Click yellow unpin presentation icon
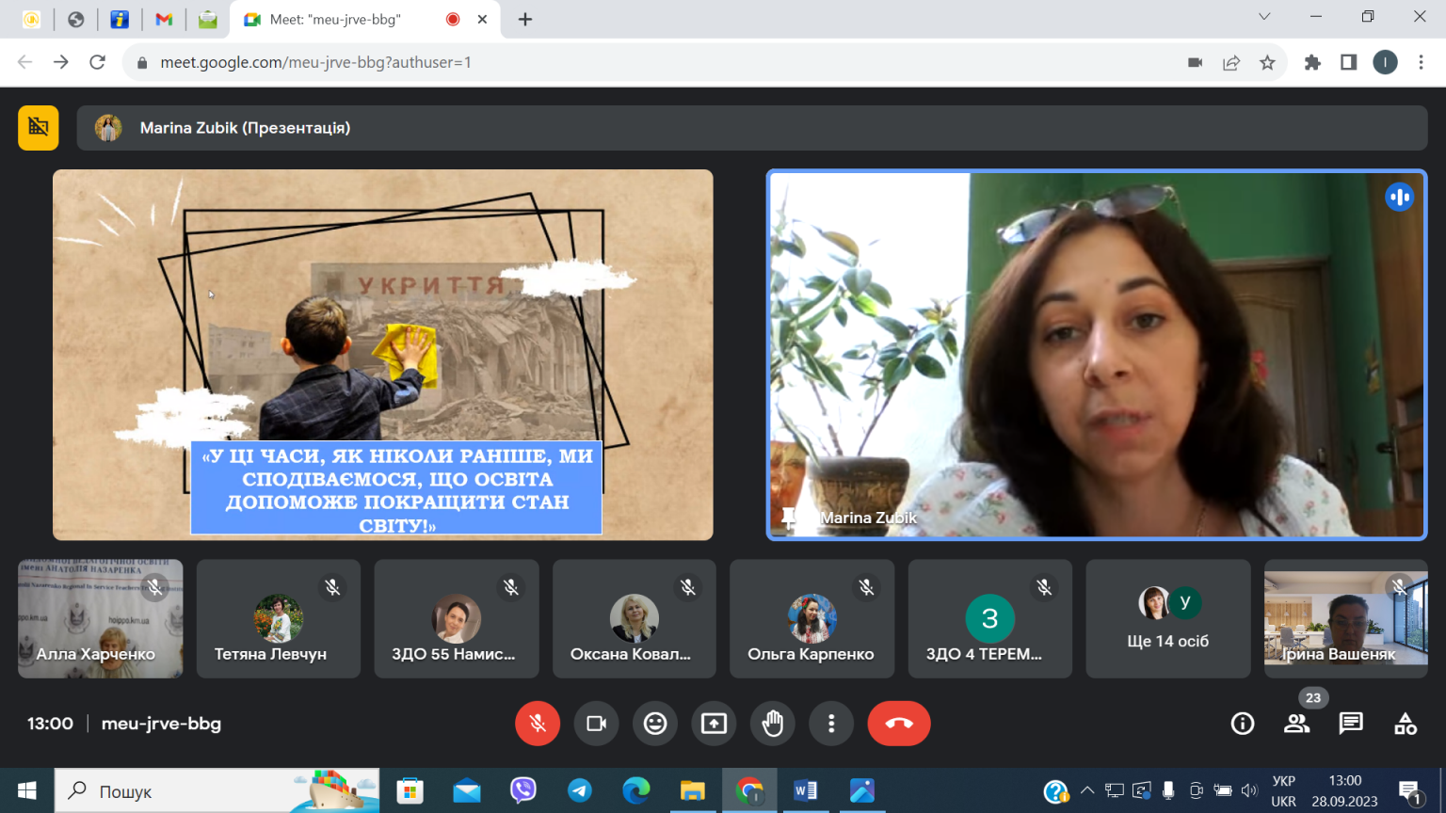Viewport: 1446px width, 813px height. pyautogui.click(x=39, y=128)
